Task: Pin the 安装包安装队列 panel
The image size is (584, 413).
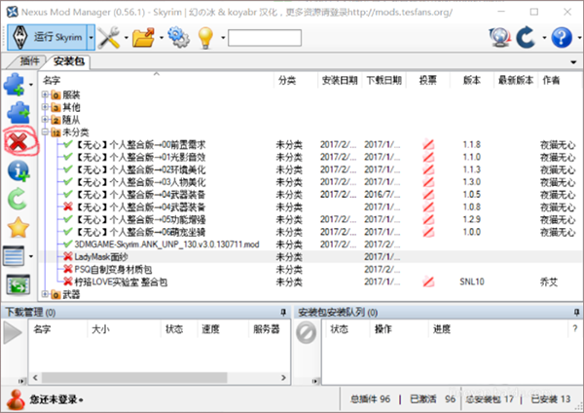Action: click(x=576, y=312)
